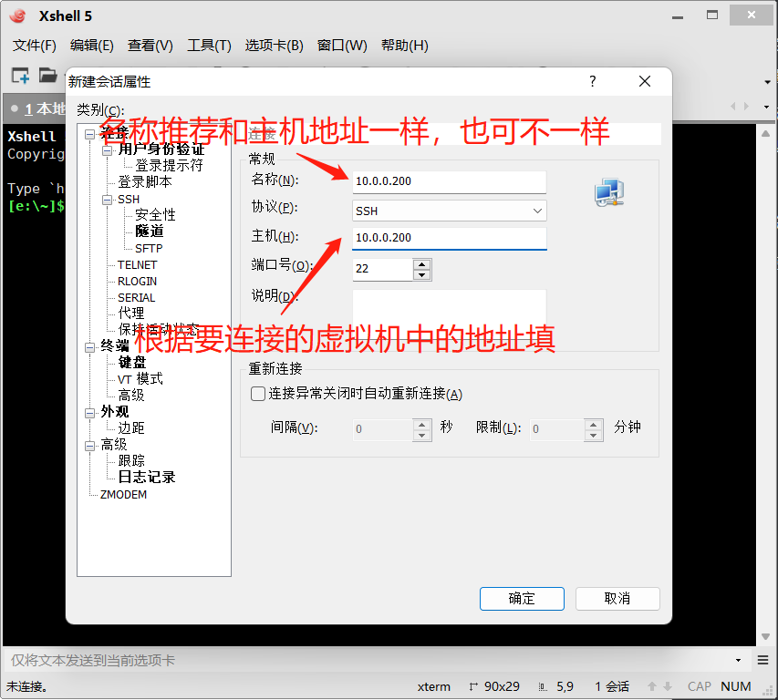Select RLOGIN in category tree
778x700 pixels.
[138, 282]
